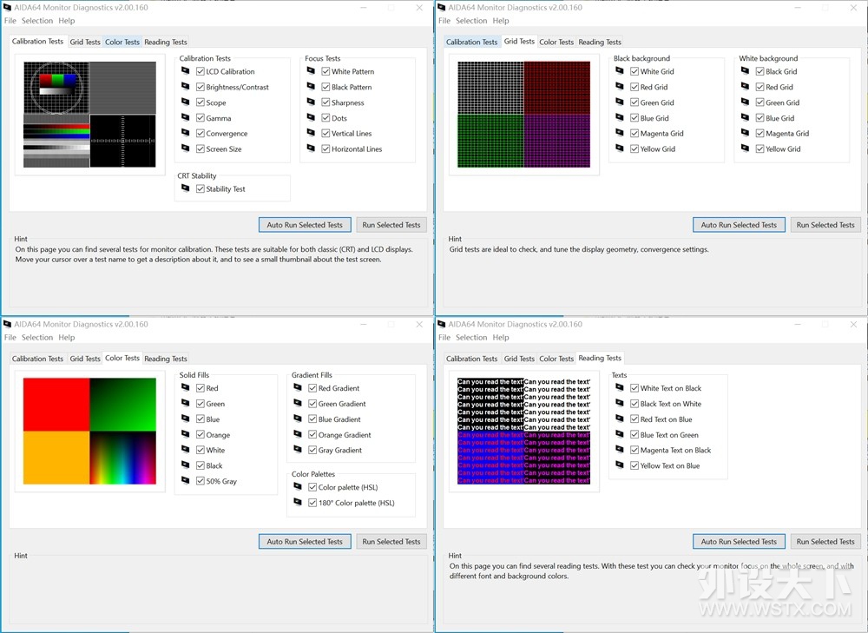Disable the Blue Text on Green checkbox
The image size is (868, 633).
click(x=635, y=435)
